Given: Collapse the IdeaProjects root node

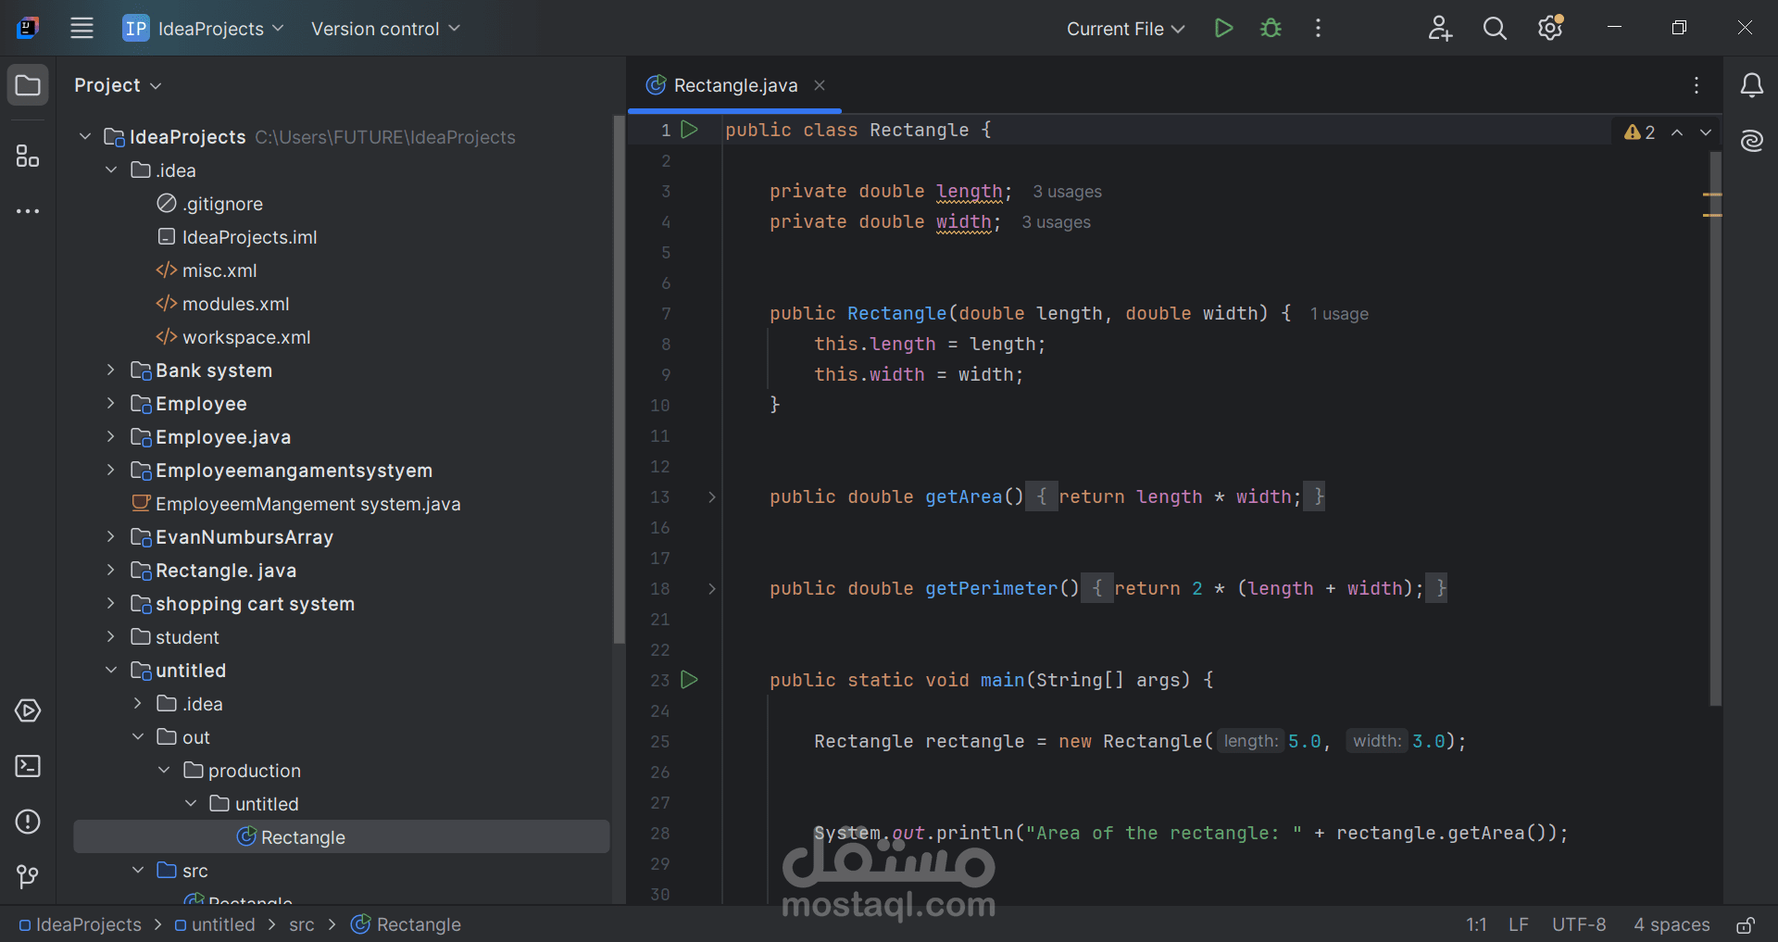Looking at the screenshot, I should point(85,137).
